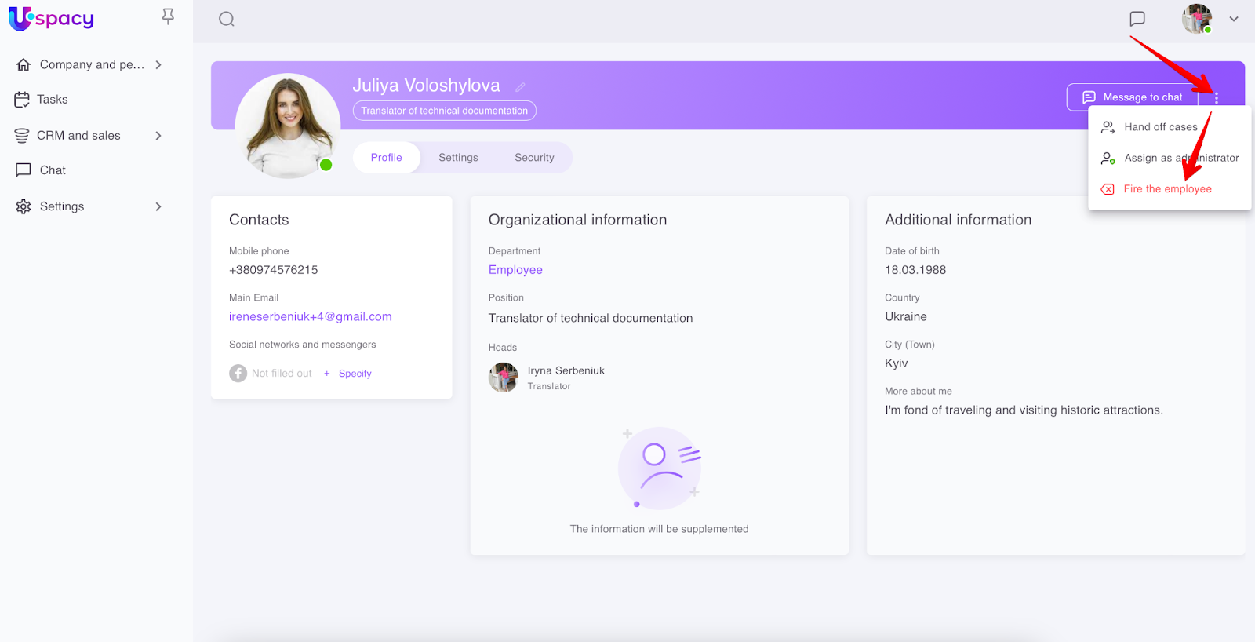Image resolution: width=1255 pixels, height=642 pixels.
Task: Open the chat bubble icon in header
Action: pyautogui.click(x=1137, y=19)
